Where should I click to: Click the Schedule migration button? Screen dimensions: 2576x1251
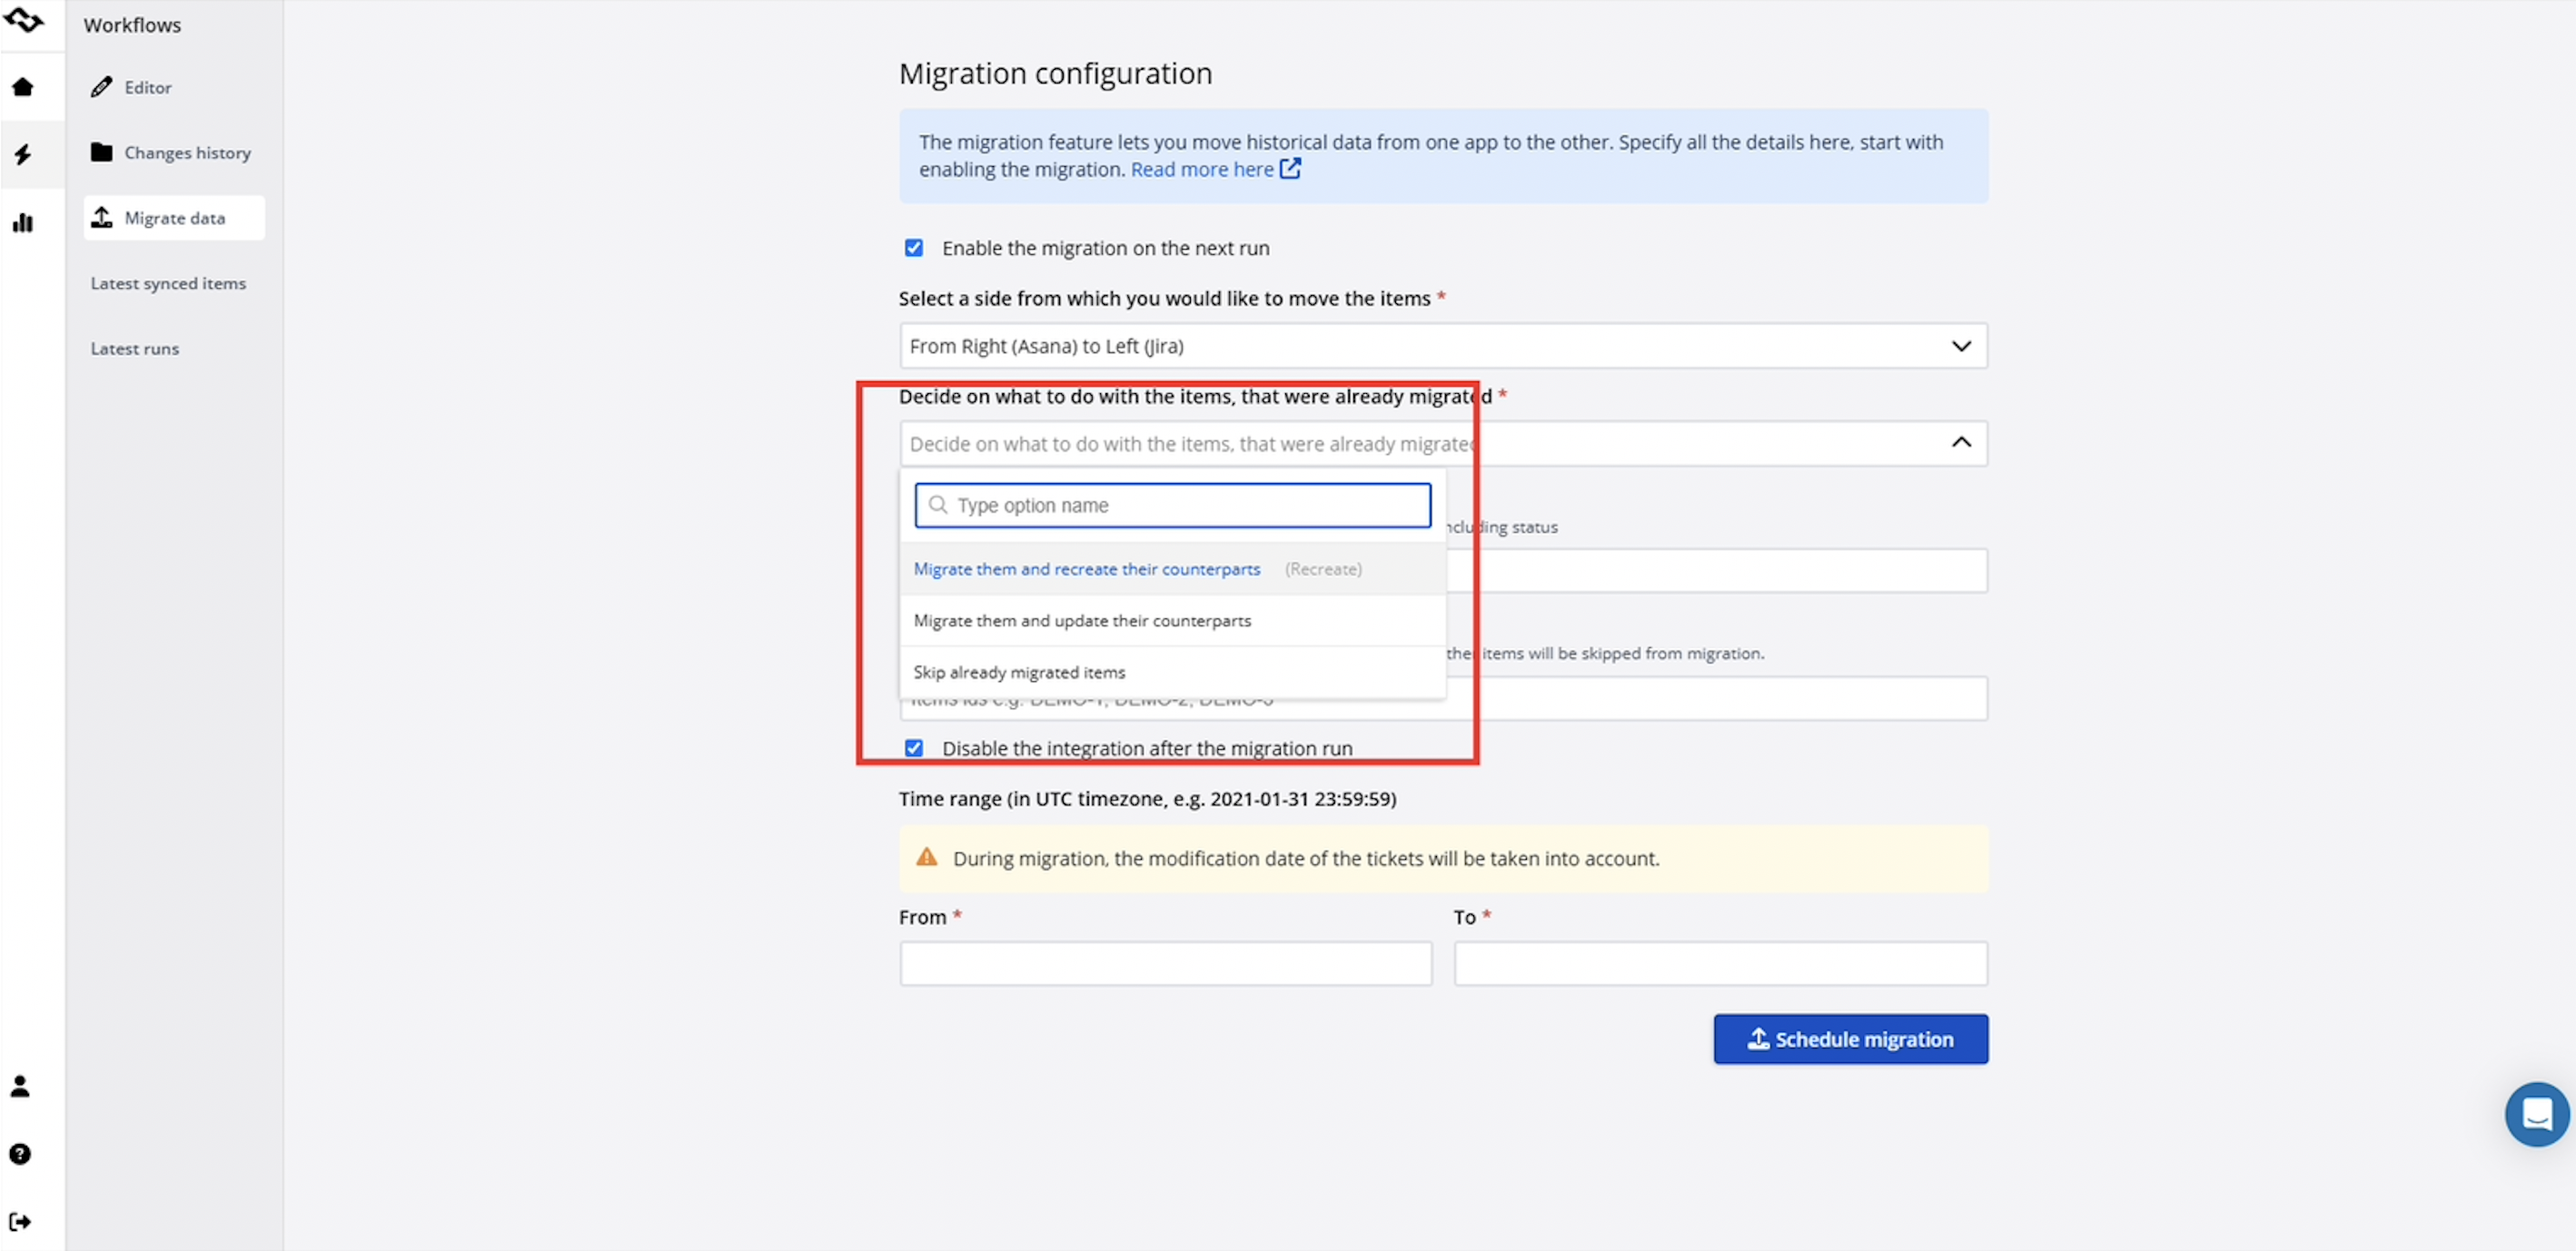pyautogui.click(x=1850, y=1039)
